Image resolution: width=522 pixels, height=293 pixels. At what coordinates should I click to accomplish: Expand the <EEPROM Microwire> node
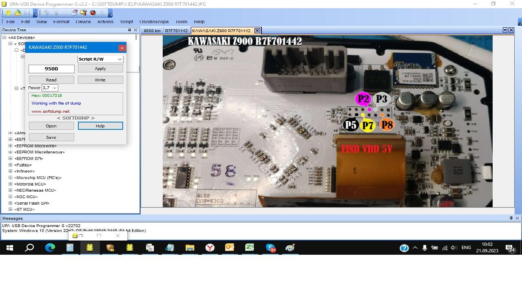point(10,146)
